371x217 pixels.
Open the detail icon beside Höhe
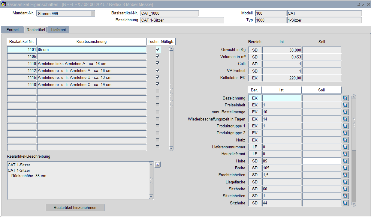pyautogui.click(x=345, y=161)
